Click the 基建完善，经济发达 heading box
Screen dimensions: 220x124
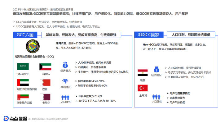coord(81,35)
